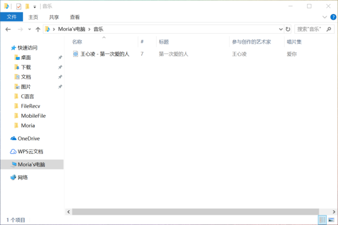The height and width of the screenshot is (225, 338).
Task: Click the music folder icon in title bar
Action: 6,6
